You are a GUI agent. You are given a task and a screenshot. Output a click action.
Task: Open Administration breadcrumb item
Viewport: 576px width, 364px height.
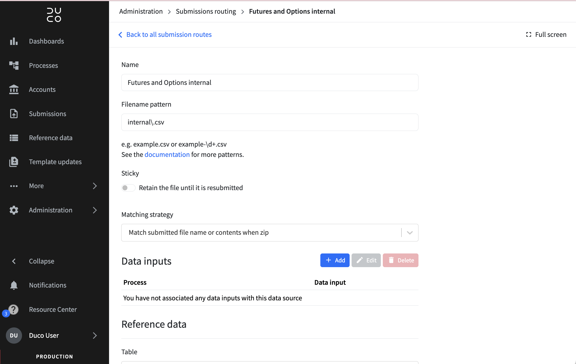pyautogui.click(x=141, y=11)
